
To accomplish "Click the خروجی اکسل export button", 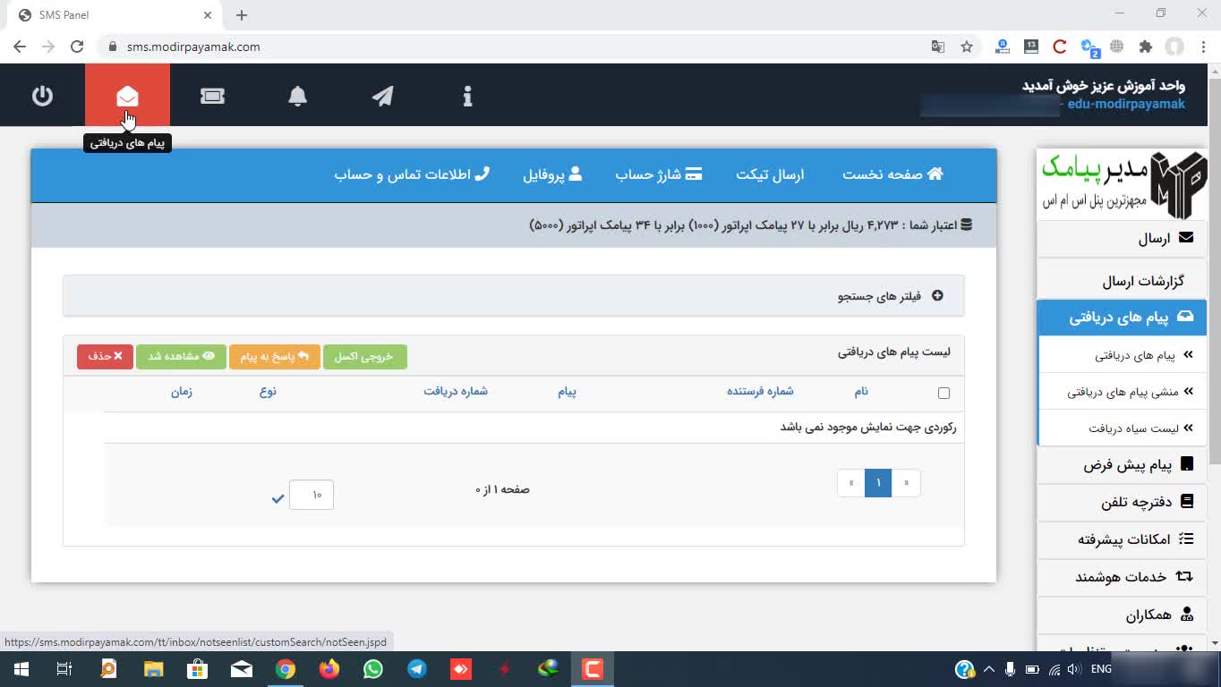I will pos(364,356).
